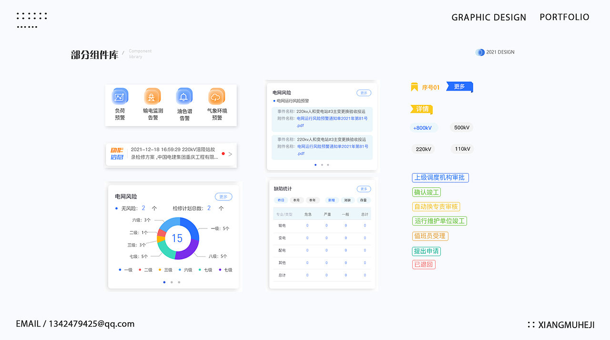This screenshot has width=610, height=340.
Task: Toggle the 三级 orange legend entry
Action: tap(166, 270)
